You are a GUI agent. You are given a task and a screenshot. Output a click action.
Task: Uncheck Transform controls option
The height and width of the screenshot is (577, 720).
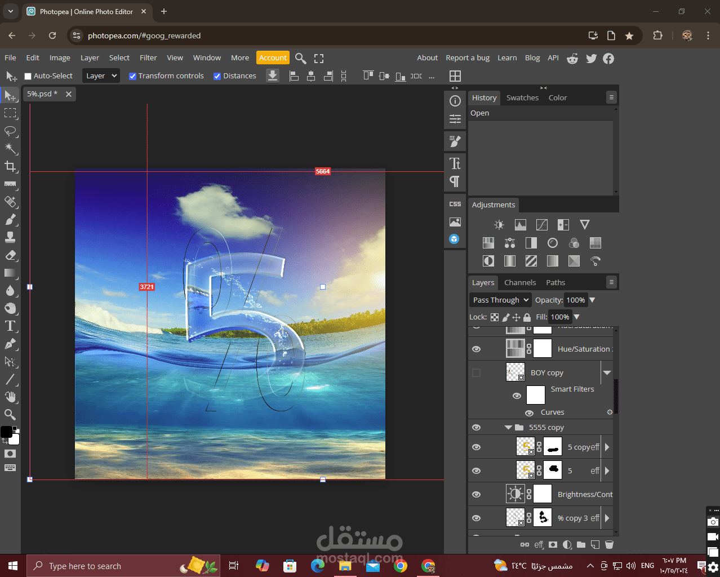[132, 76]
